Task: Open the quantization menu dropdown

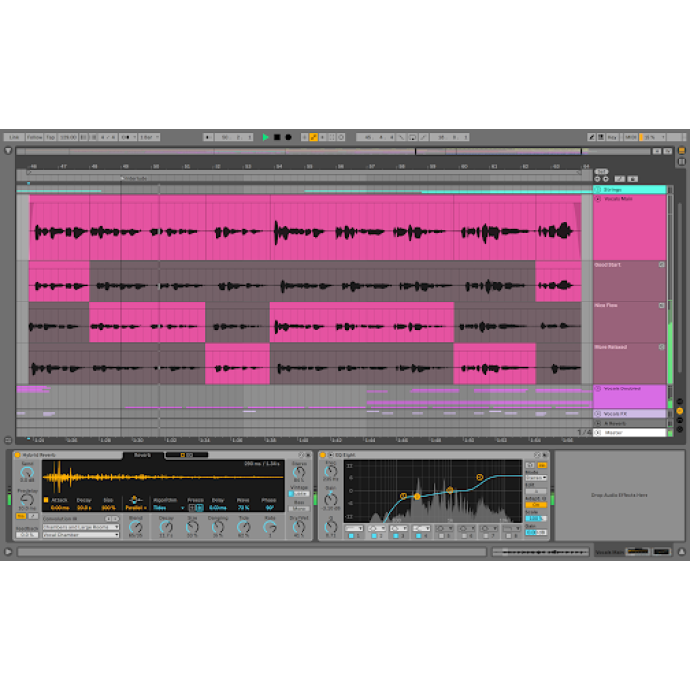Action: click(149, 137)
